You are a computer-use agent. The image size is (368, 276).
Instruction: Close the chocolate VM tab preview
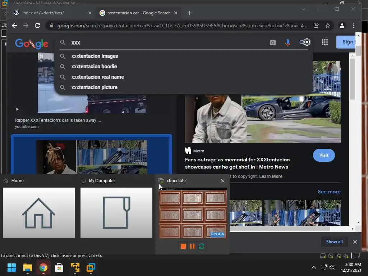(x=223, y=181)
